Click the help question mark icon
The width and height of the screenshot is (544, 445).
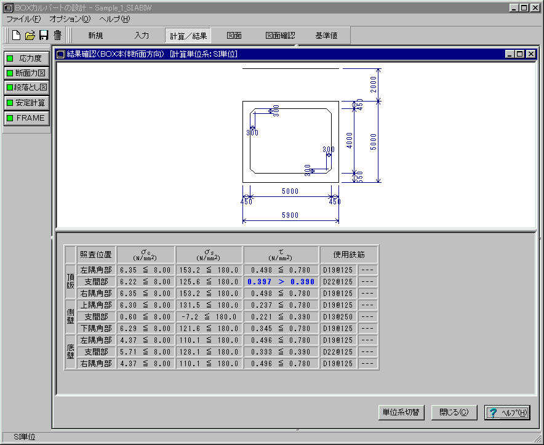493,412
